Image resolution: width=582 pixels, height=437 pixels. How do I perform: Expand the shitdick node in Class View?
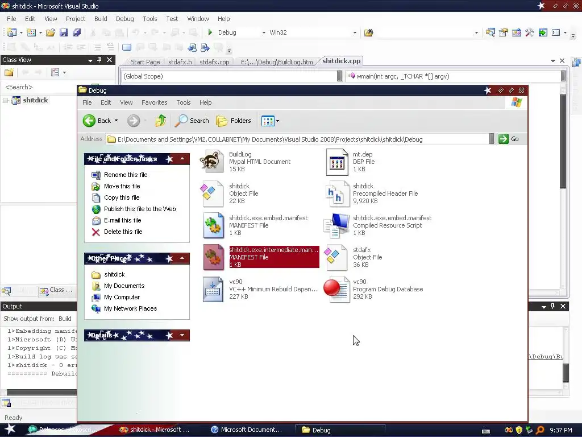(x=6, y=100)
